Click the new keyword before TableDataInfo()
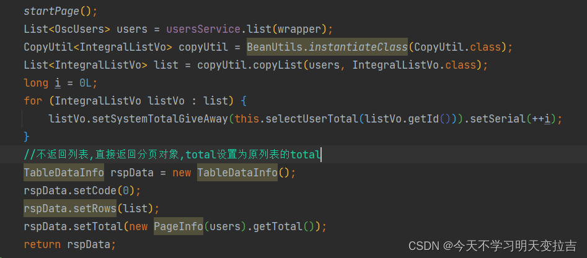This screenshot has width=587, height=258. coord(182,173)
